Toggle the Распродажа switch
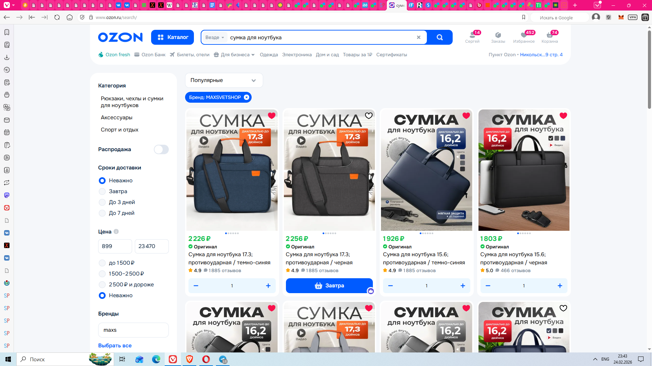The height and width of the screenshot is (366, 652). (x=161, y=149)
